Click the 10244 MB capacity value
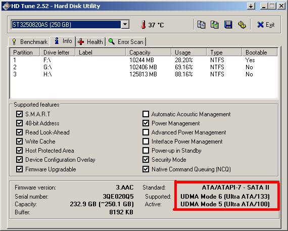Screen dimensions: 288x231 point(141,60)
